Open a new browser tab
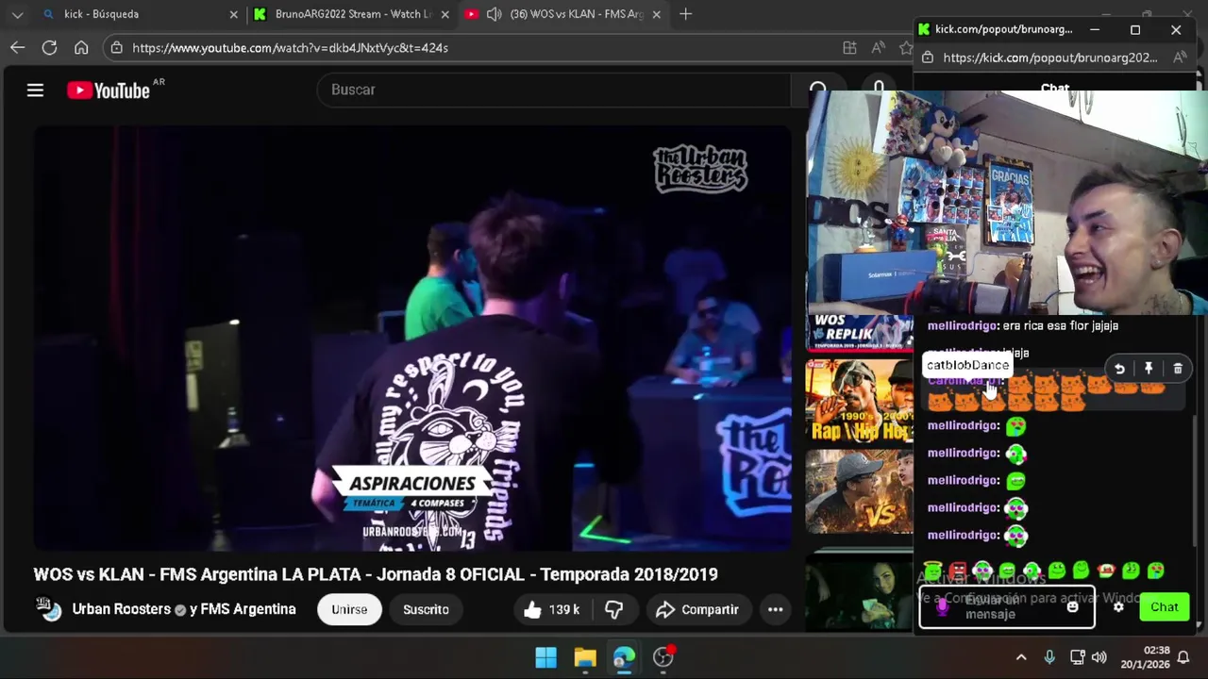The image size is (1208, 679). click(686, 14)
